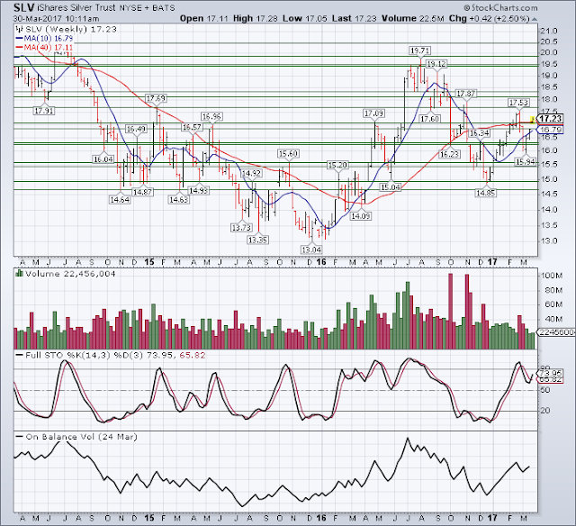Click the 13.35 low price label
This screenshot has width=576, height=526.
(257, 240)
